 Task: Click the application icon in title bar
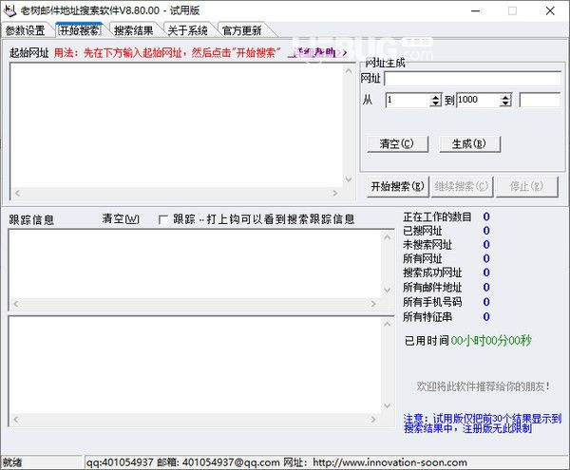coord(9,10)
